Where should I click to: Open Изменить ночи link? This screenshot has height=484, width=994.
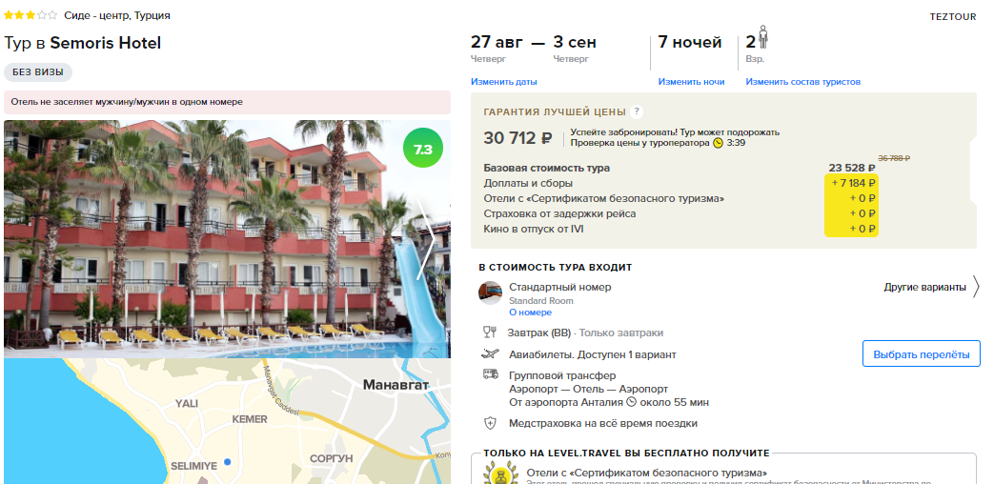tap(691, 82)
